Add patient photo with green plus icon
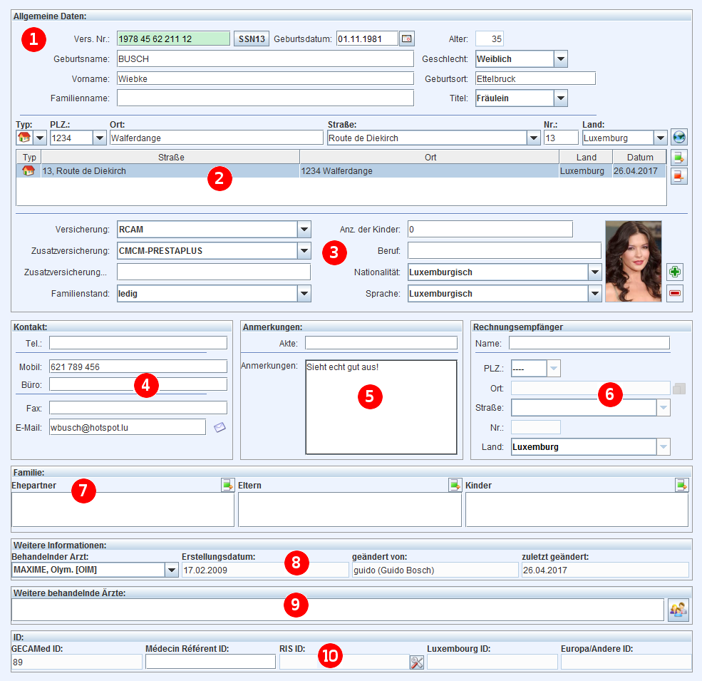 (675, 272)
